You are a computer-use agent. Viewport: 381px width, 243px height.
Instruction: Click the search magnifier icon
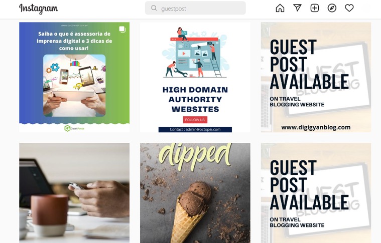click(x=154, y=8)
